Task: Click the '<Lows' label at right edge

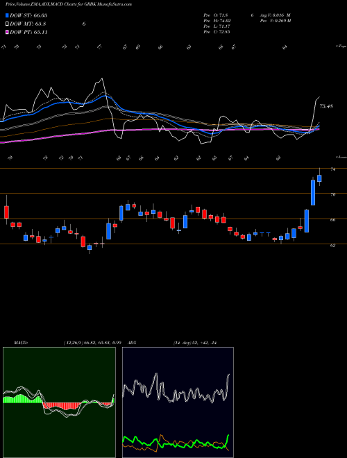Action: coord(341,157)
